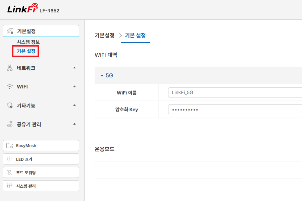The width and height of the screenshot is (302, 201).
Task: Click the LED 끄기 clock icon
Action: click(9, 159)
